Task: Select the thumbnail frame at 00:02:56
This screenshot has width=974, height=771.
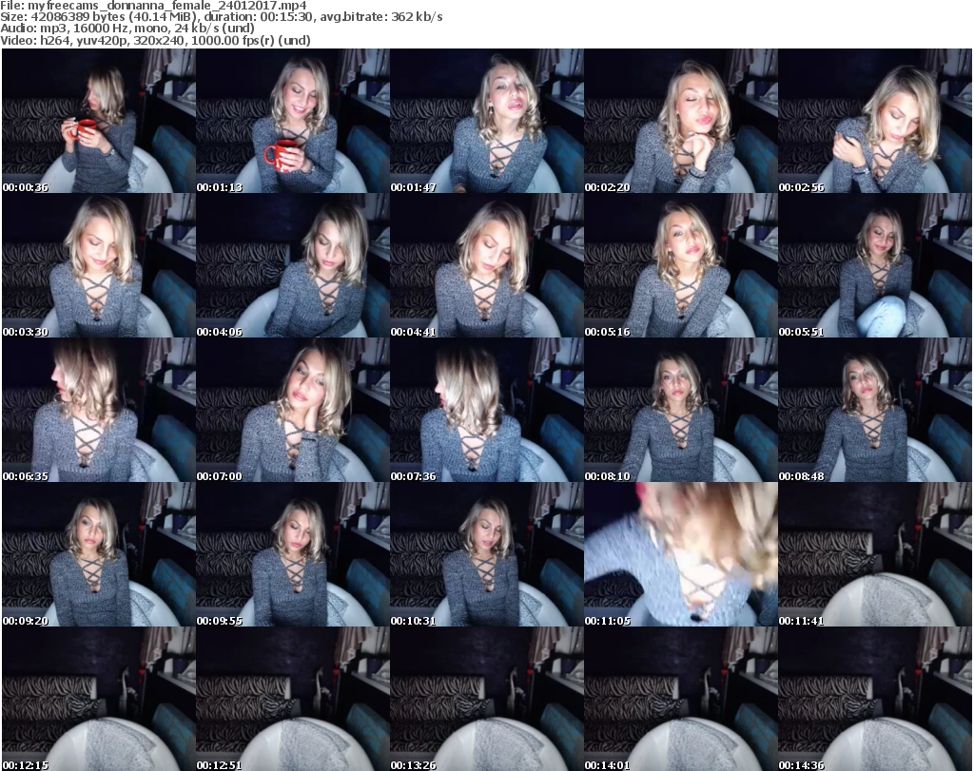Action: pyautogui.click(x=875, y=121)
